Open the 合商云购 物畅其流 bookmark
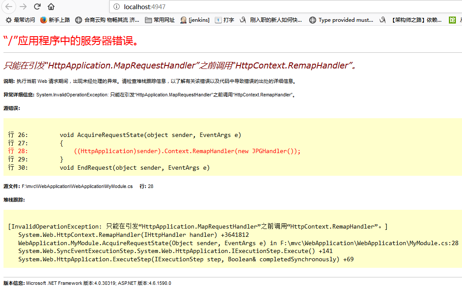The image size is (462, 287). coord(107,20)
